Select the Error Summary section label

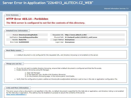tap(12, 15)
